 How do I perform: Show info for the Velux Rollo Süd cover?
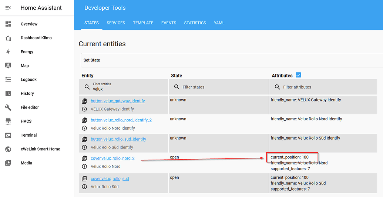coord(84,187)
